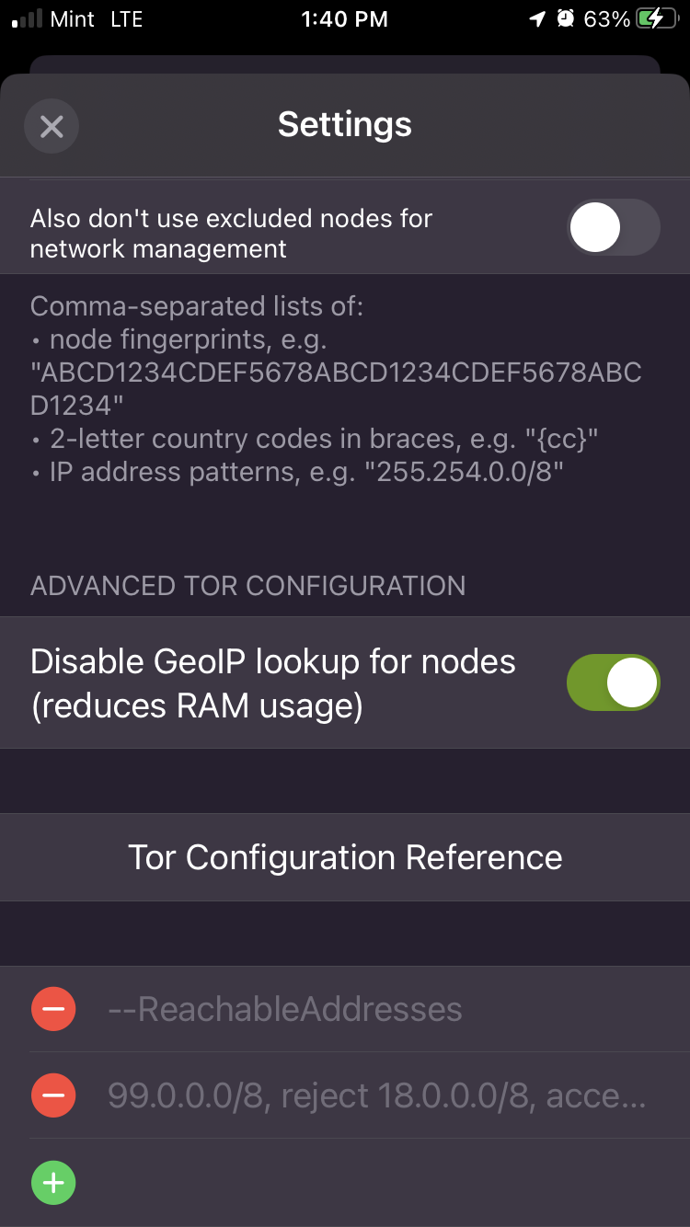Delete the 99.0.0.0/8 row via minus icon
The height and width of the screenshot is (1227, 690).
click(x=53, y=1095)
